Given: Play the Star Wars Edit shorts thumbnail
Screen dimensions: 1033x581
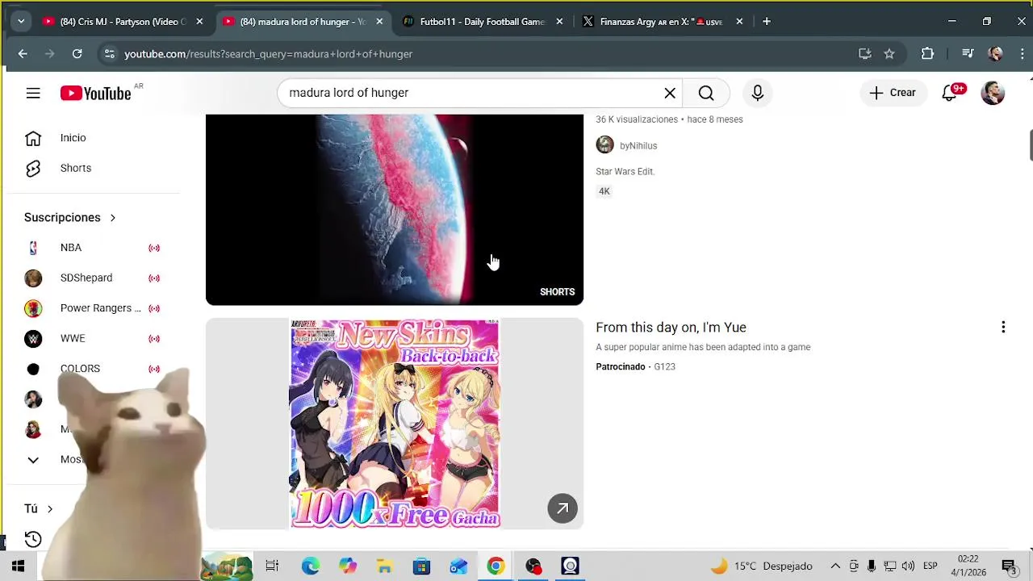Looking at the screenshot, I should 395,210.
